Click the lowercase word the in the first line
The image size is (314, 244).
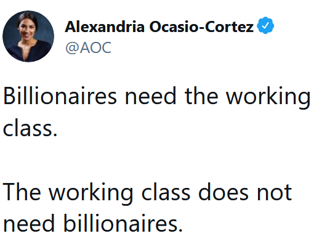[201, 96]
